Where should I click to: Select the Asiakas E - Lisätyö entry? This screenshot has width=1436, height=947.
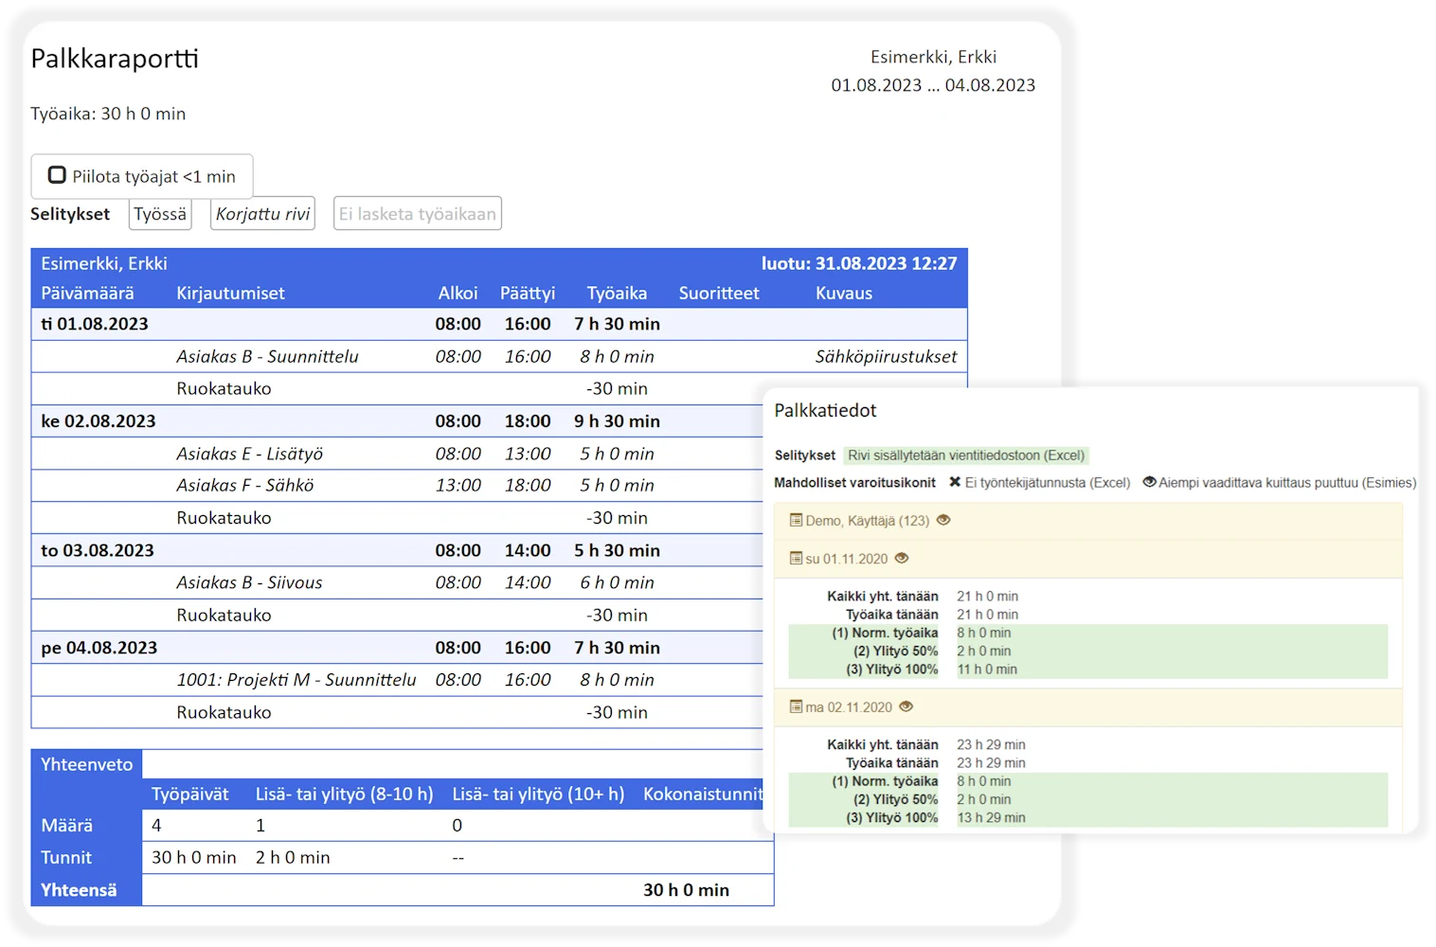(x=249, y=454)
